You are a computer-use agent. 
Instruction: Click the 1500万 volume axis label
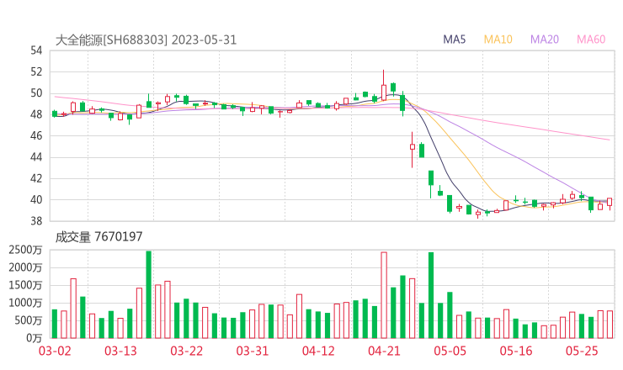(25, 285)
